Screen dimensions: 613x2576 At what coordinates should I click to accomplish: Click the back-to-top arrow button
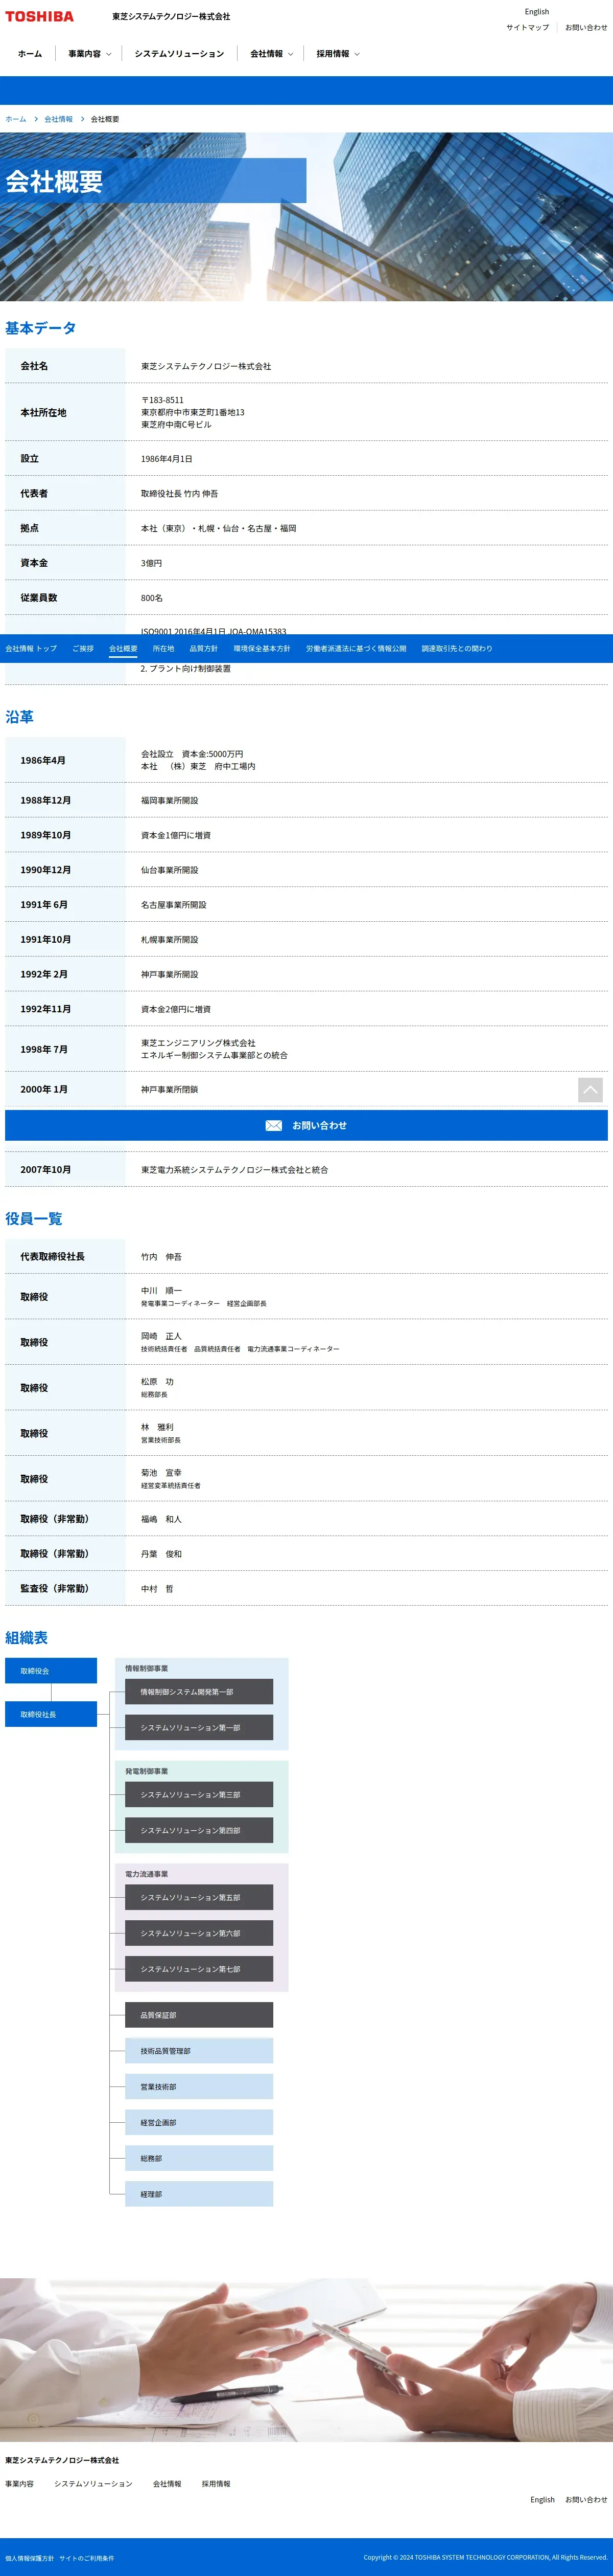590,1089
